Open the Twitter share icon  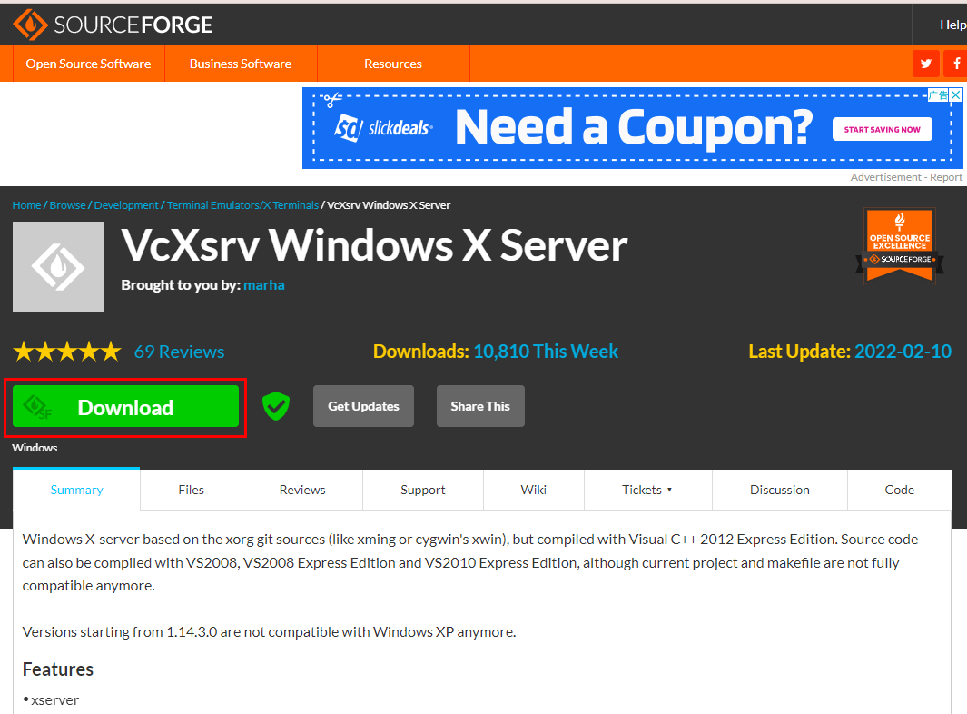click(x=925, y=64)
